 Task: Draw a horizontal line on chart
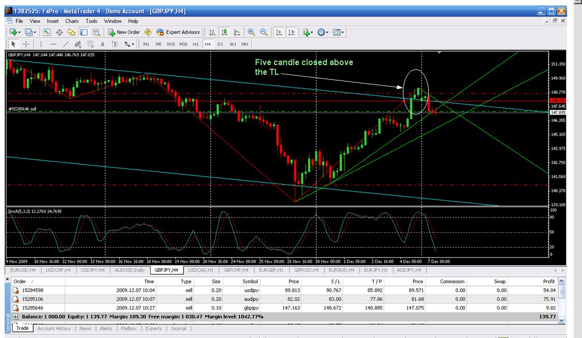pyautogui.click(x=53, y=44)
